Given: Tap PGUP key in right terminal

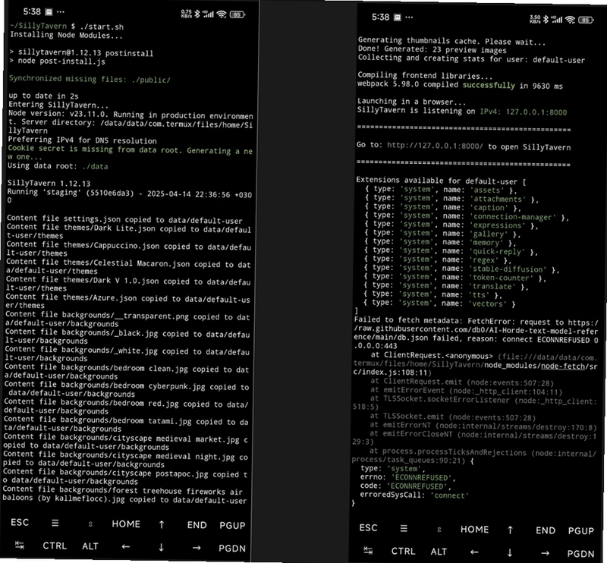Looking at the screenshot, I should 581,531.
